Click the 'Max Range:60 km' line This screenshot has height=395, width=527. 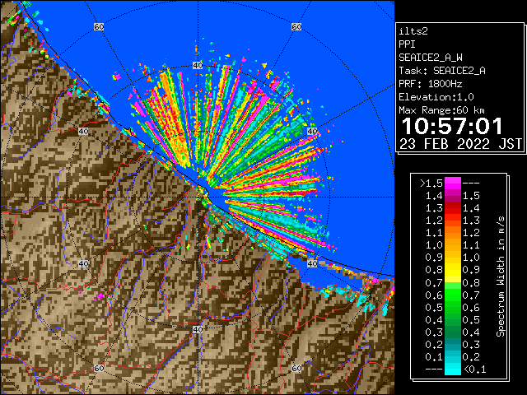[x=441, y=110]
